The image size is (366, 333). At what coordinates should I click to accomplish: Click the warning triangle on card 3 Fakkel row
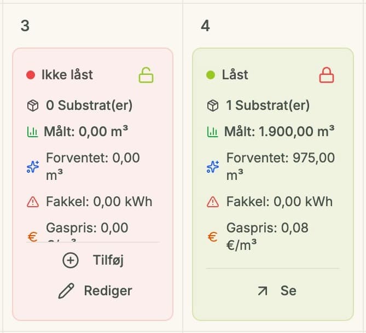point(33,202)
